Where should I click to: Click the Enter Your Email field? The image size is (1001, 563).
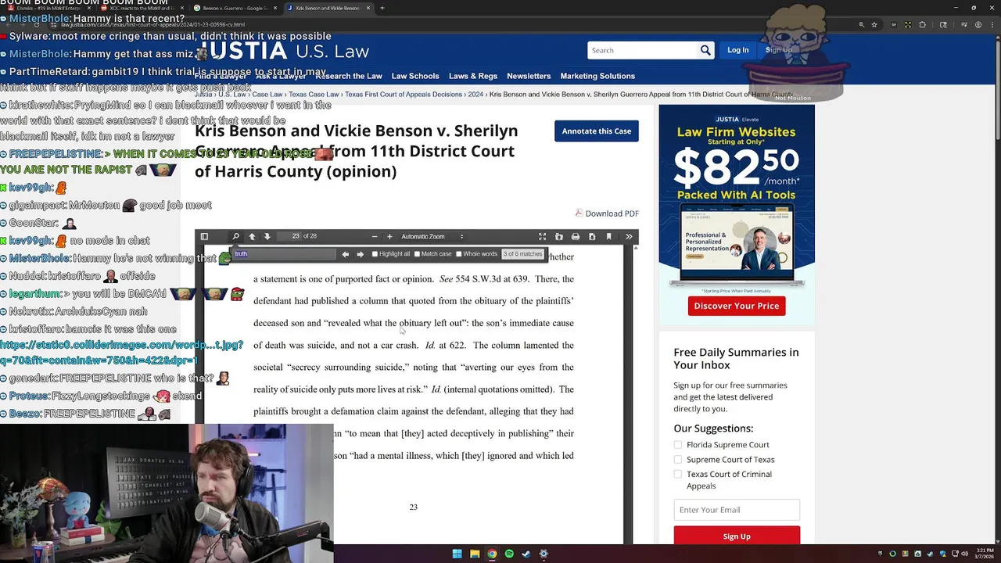737,510
